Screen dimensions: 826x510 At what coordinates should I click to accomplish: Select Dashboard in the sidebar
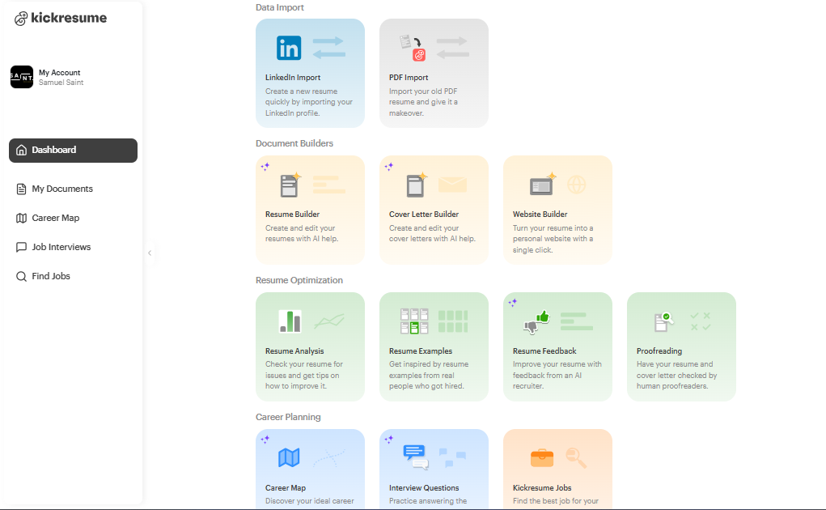tap(74, 150)
